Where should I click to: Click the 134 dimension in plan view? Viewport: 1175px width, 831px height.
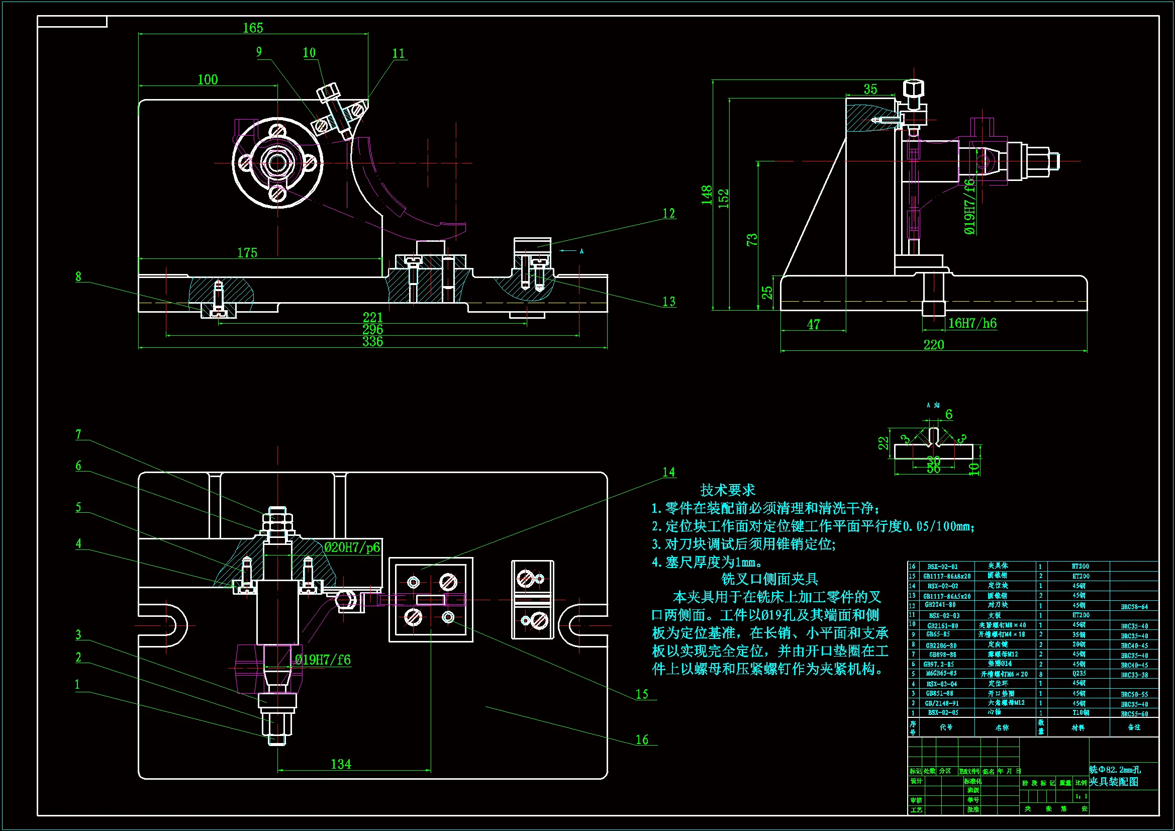pos(341,764)
